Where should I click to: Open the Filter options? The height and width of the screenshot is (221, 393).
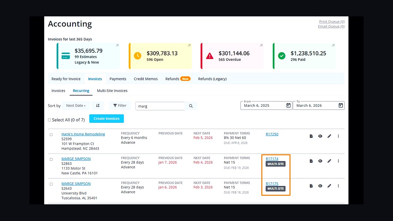click(120, 105)
